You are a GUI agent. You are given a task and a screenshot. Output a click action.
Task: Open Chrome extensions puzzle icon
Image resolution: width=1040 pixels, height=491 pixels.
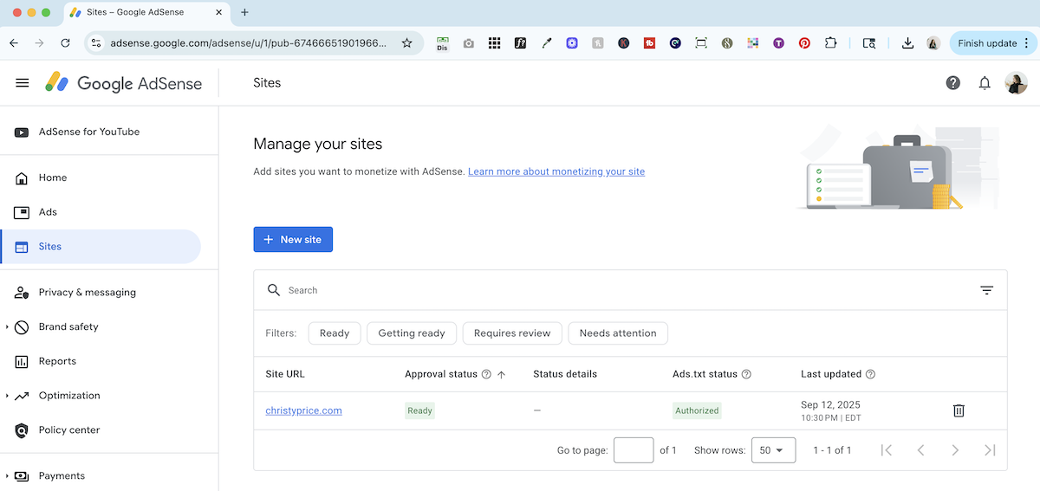click(x=830, y=42)
